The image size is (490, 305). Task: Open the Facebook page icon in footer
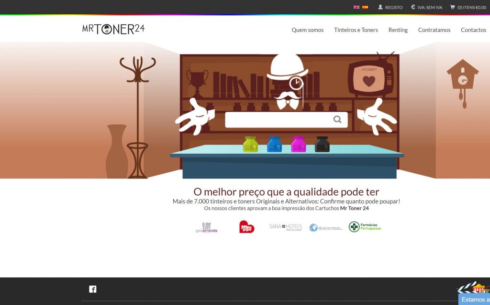click(93, 289)
